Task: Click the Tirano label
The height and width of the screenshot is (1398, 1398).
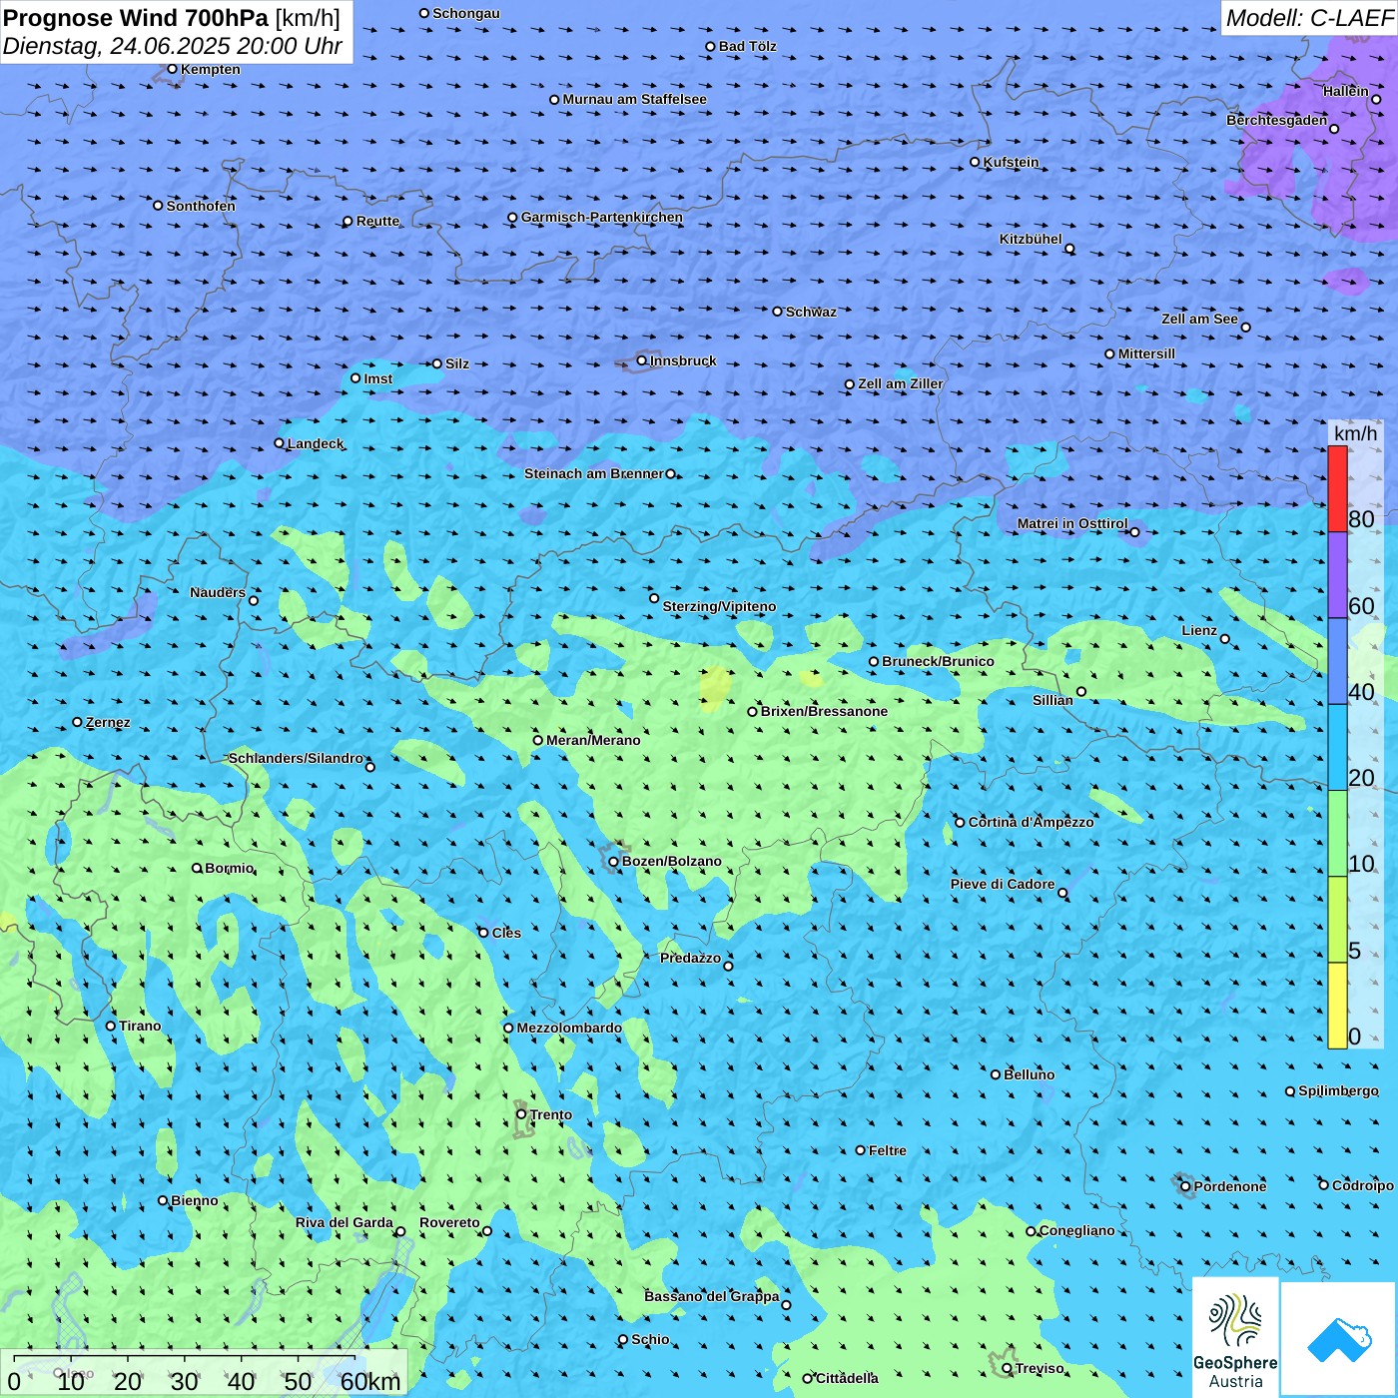Action: 140,1026
